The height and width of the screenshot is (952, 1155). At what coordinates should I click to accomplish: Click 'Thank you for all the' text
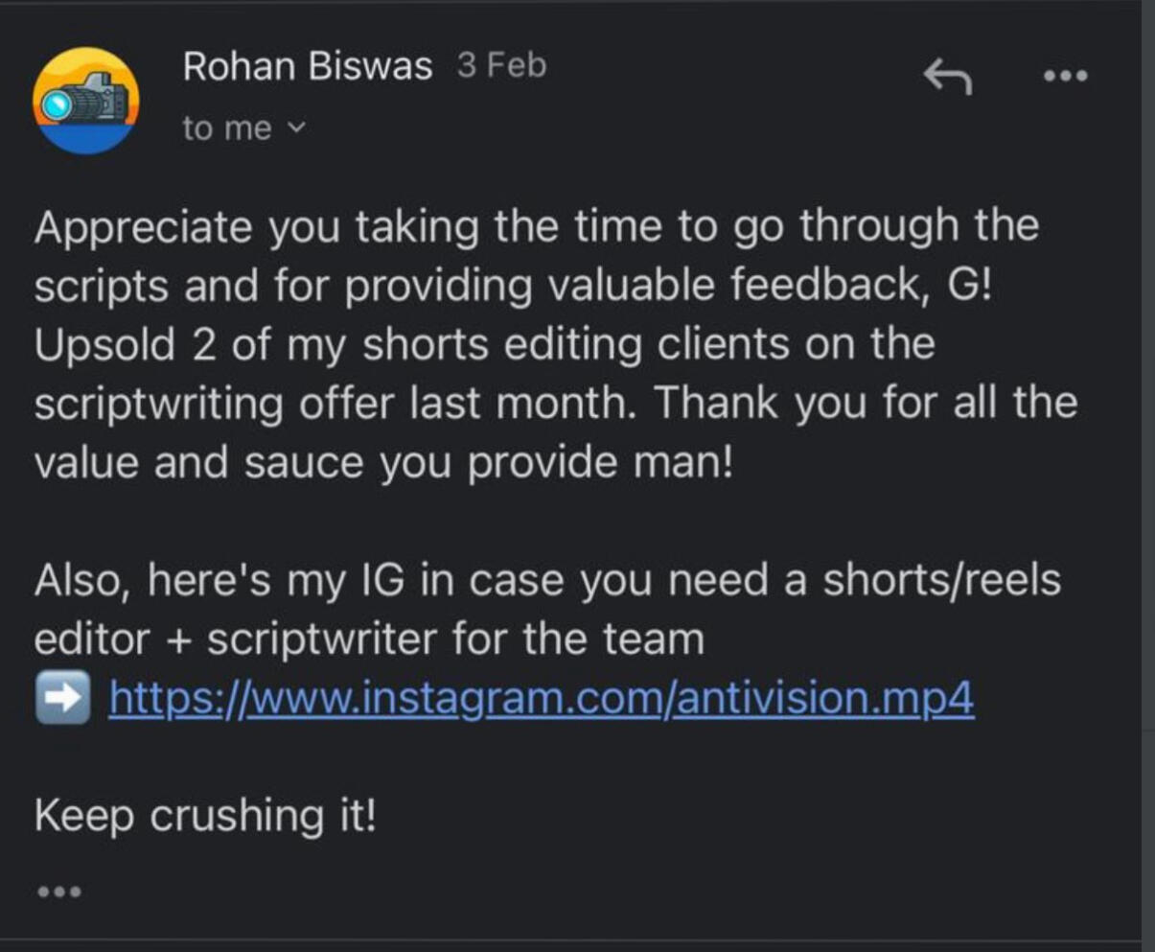(x=866, y=404)
